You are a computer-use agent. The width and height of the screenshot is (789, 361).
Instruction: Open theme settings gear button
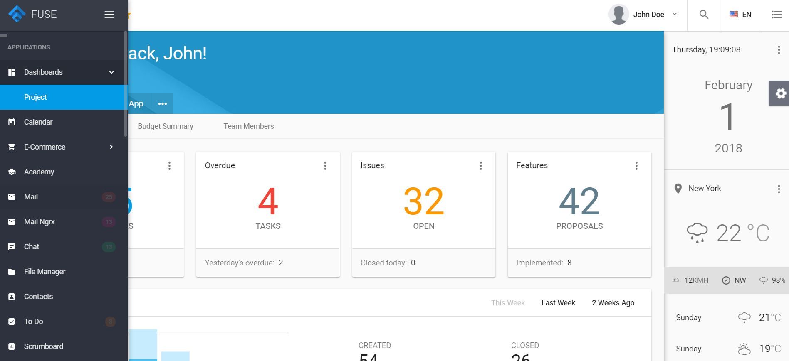[779, 93]
